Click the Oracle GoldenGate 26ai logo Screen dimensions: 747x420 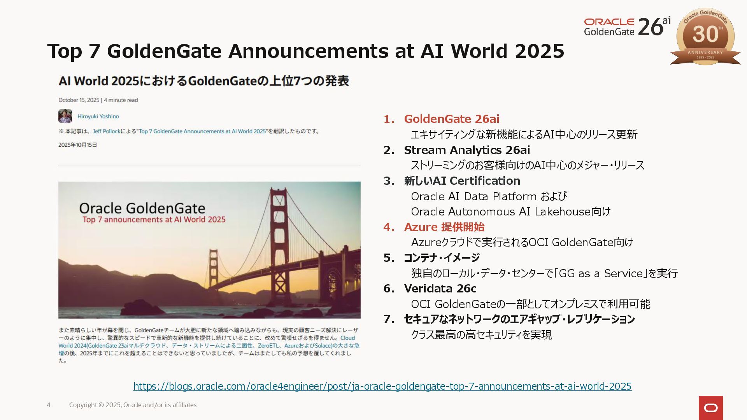(627, 27)
